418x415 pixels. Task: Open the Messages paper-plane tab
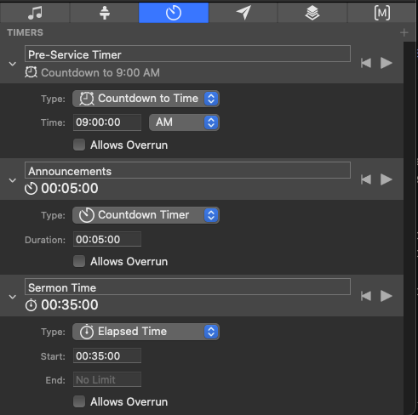click(243, 13)
